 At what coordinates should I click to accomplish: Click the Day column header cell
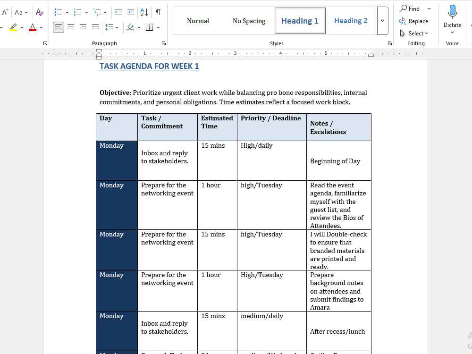coord(117,127)
